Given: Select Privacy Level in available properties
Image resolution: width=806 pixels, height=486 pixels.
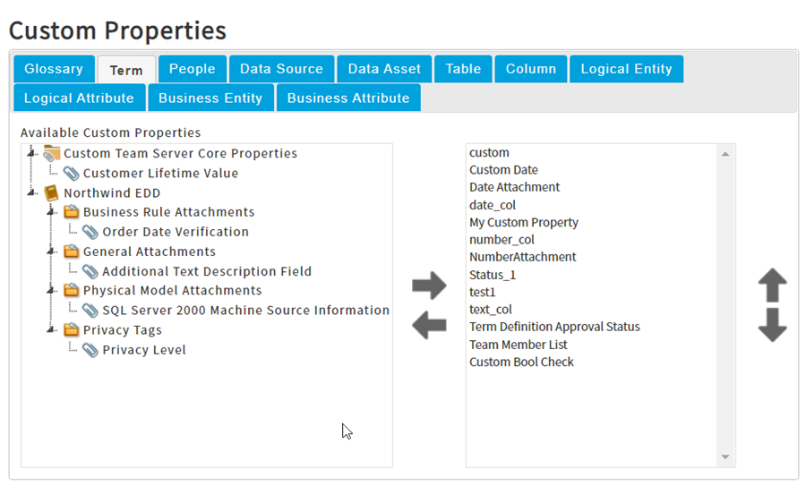Looking at the screenshot, I should click(144, 350).
